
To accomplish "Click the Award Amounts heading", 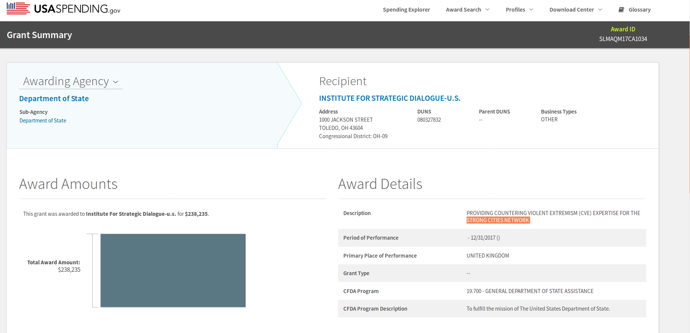I will 68,184.
